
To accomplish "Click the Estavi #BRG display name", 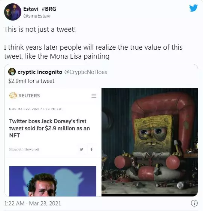I will pos(40,9).
